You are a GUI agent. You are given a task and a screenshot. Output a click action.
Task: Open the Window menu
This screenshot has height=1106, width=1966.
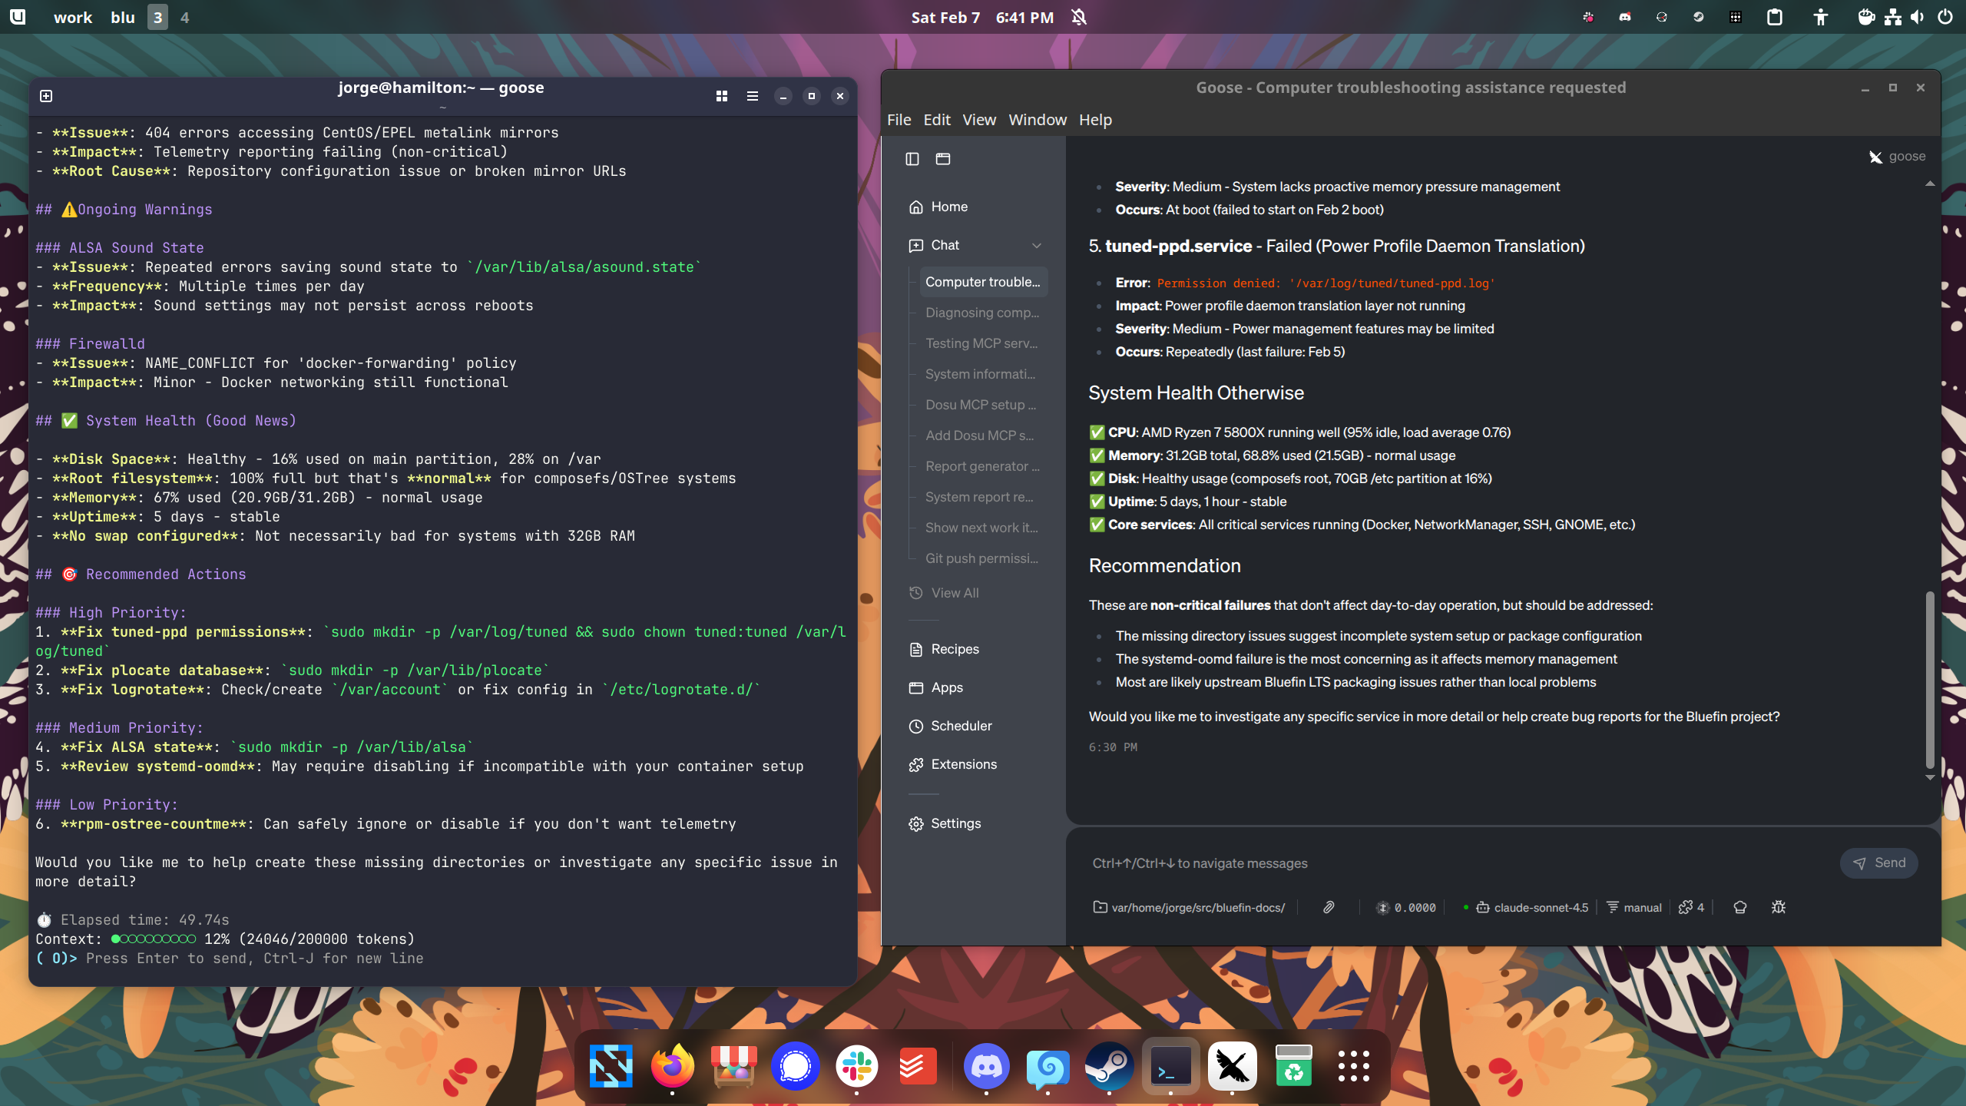(1038, 120)
